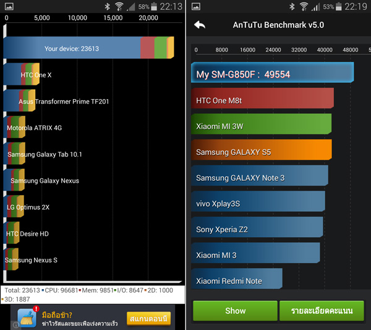This screenshot has width=371, height=330.
Task: Select the Xiaomi MI 3 bar
Action: tap(255, 253)
